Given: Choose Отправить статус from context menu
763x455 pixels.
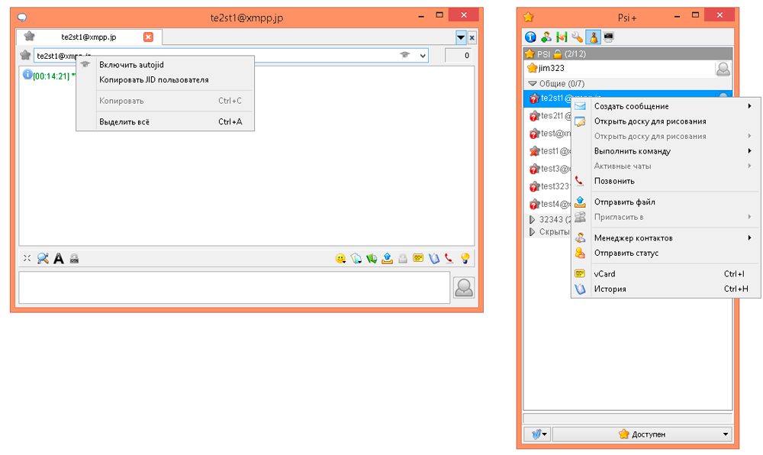Looking at the screenshot, I should pos(665,253).
